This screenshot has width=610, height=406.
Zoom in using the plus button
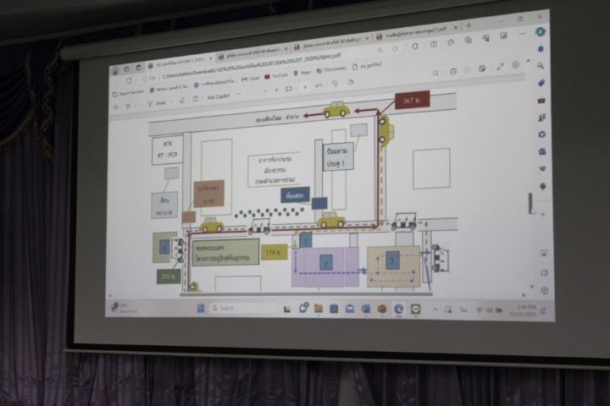pos(275,89)
